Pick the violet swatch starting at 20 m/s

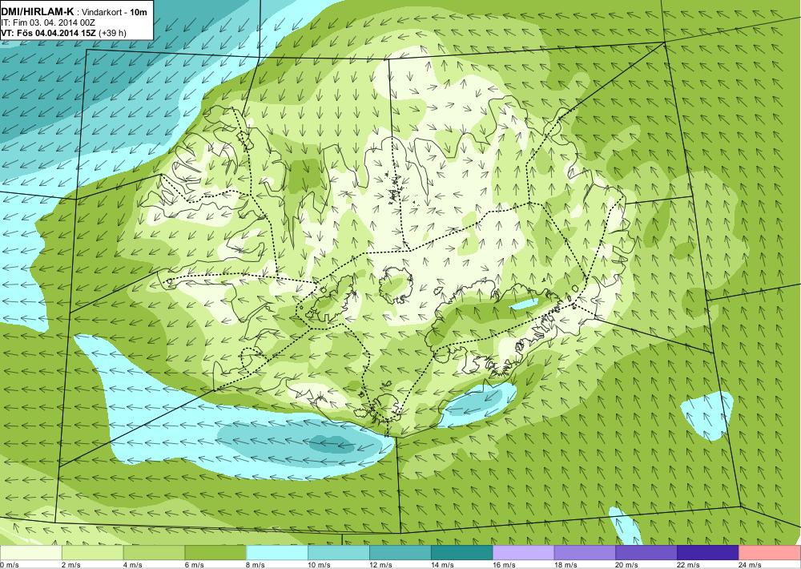point(646,553)
